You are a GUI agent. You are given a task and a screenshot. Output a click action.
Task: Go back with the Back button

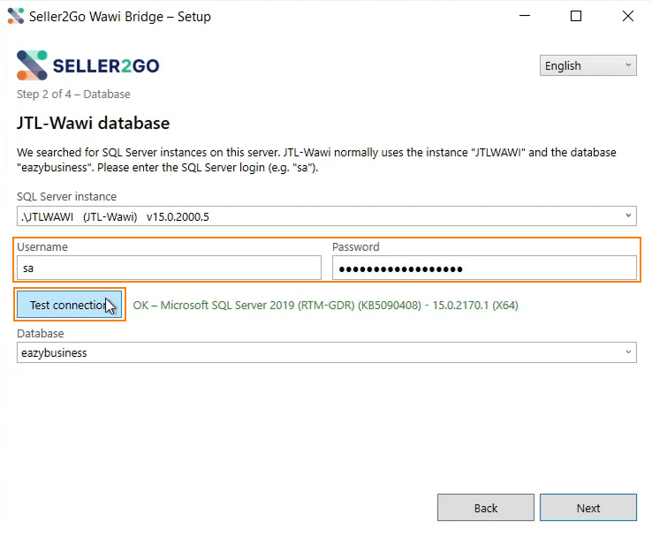tap(486, 508)
